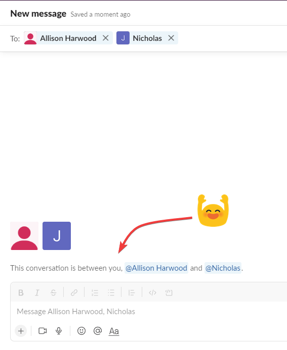Remove Allison Harwood from recipients
This screenshot has height=350, width=287.
(x=106, y=38)
